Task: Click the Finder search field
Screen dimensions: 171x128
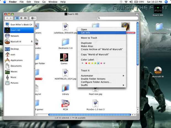Action: point(118,18)
